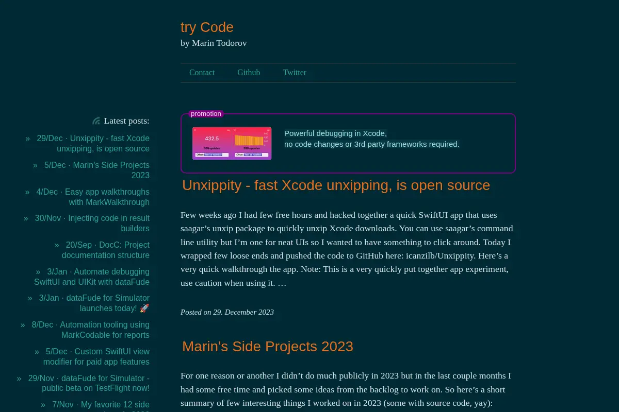
Task: Click the promotion label badge
Action: coord(206,114)
